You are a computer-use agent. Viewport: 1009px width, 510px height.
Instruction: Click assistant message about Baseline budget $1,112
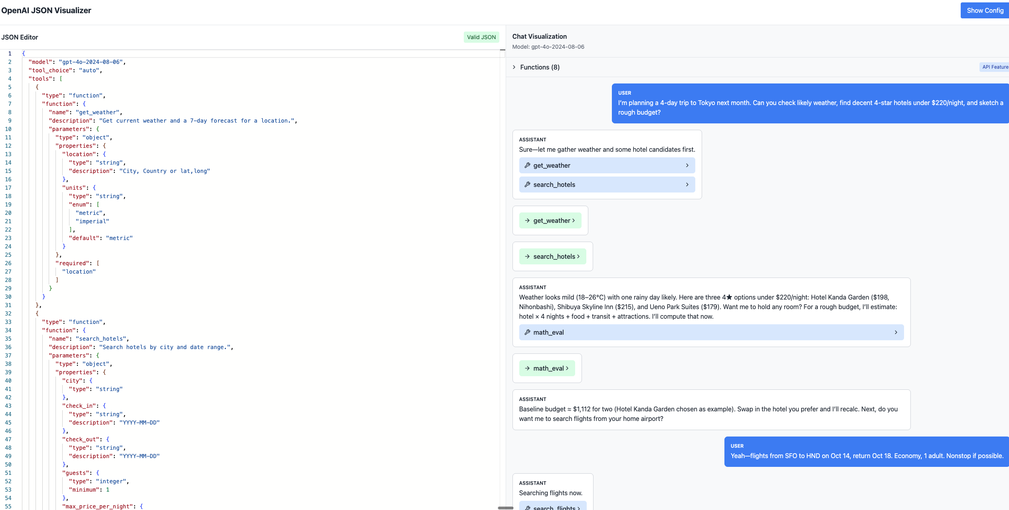click(711, 410)
